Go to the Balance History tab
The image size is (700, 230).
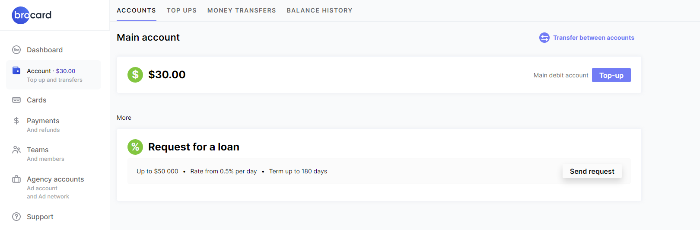[319, 10]
